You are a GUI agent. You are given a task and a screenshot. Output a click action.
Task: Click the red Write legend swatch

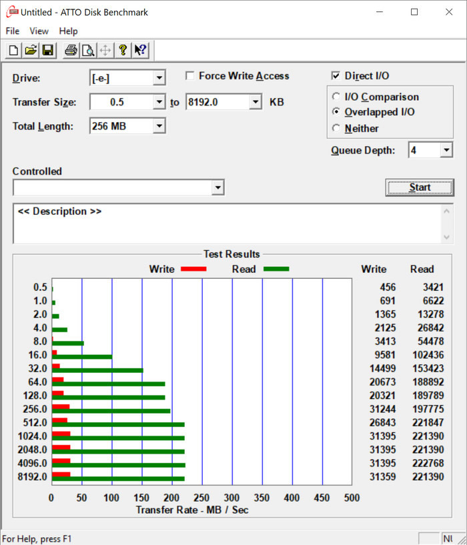pos(193,269)
